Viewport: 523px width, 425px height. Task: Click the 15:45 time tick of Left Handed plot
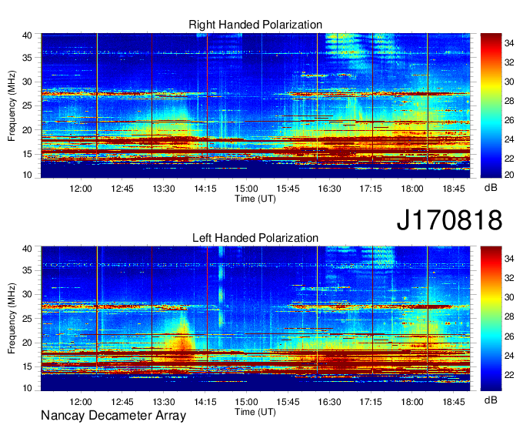tap(288, 402)
